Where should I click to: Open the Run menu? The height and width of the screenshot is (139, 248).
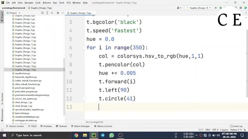[55, 3]
